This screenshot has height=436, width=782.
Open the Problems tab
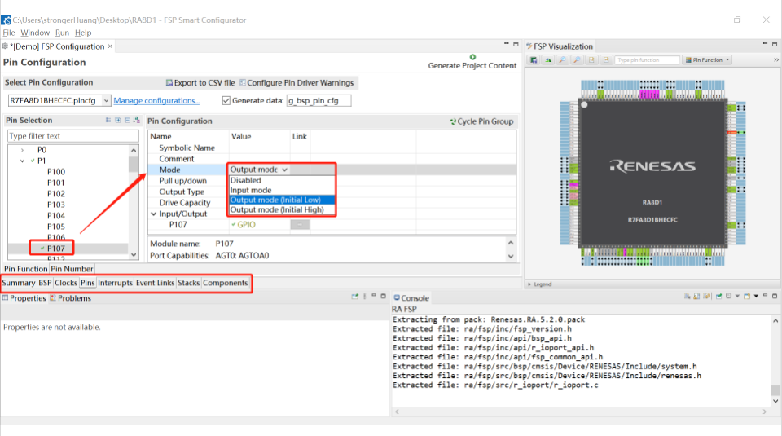(70, 298)
